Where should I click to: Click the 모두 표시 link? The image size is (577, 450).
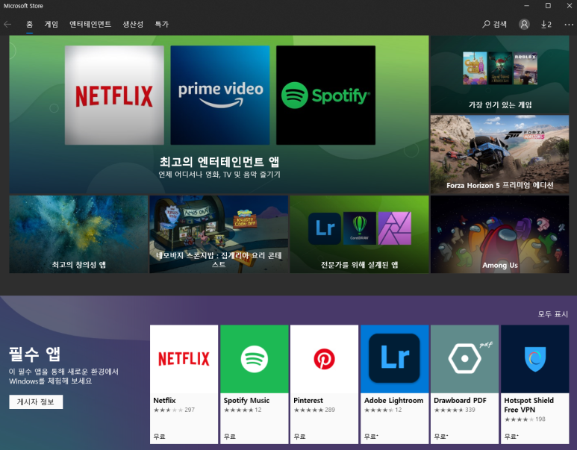click(552, 314)
